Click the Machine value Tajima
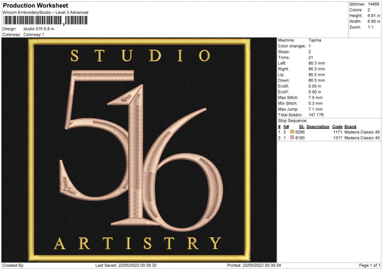Viewport: 383px width, 270px height. (x=315, y=40)
